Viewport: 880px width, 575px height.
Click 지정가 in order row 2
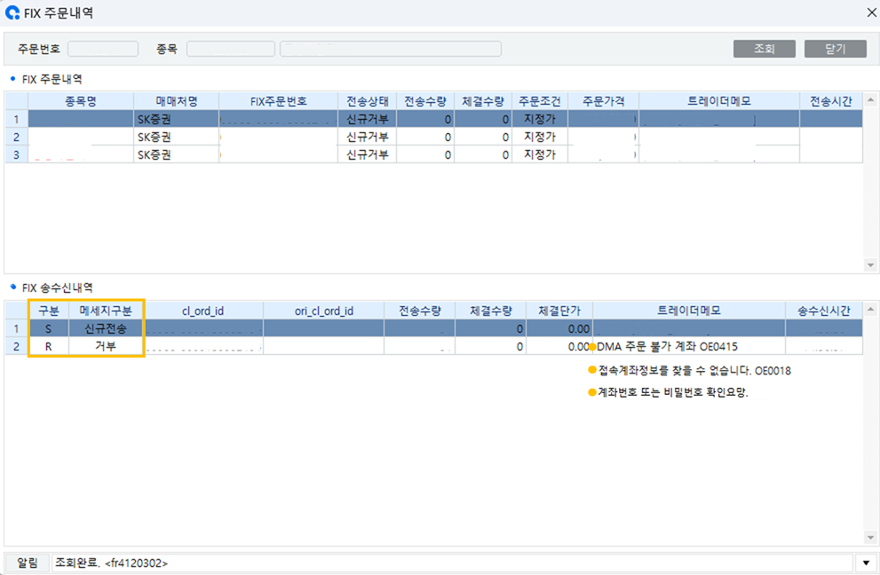[x=540, y=137]
